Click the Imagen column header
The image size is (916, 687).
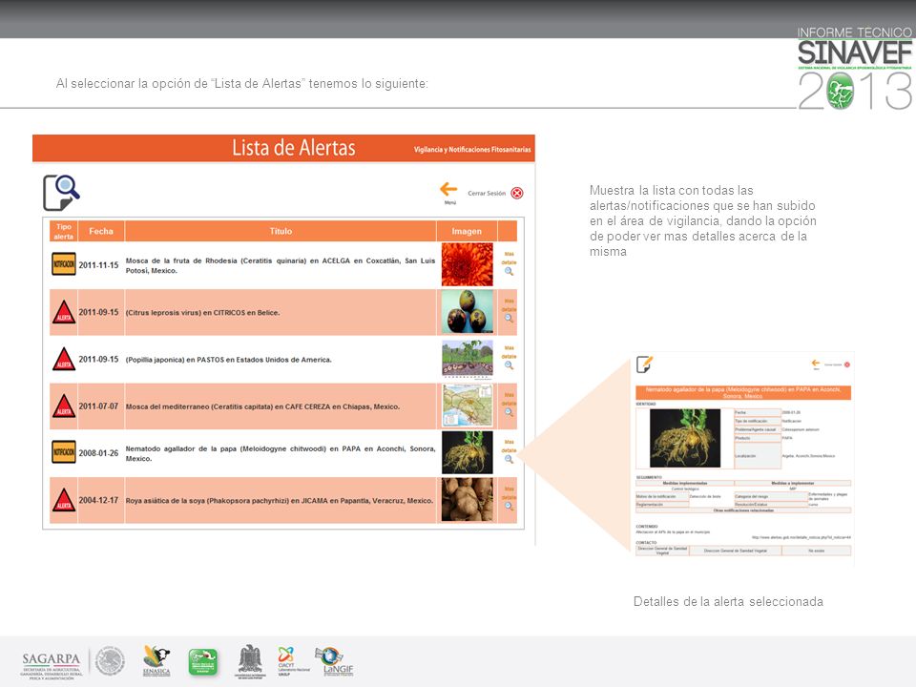point(467,231)
